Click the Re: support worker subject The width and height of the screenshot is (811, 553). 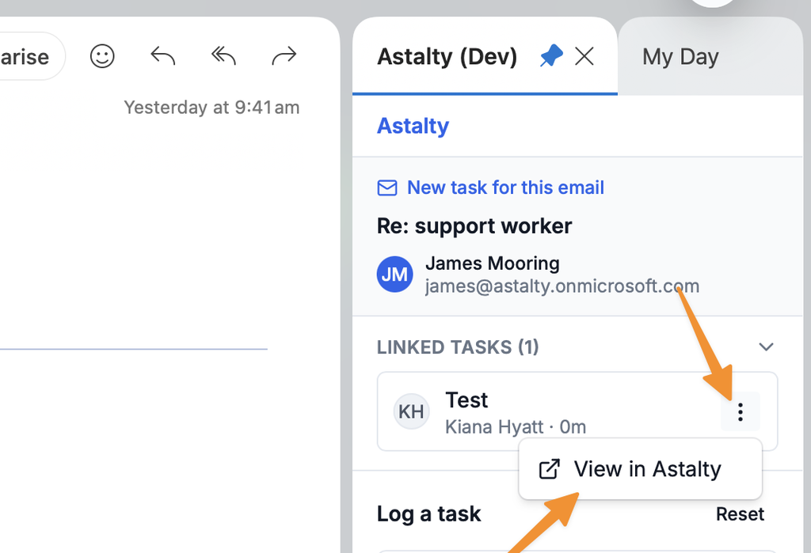[x=474, y=226]
